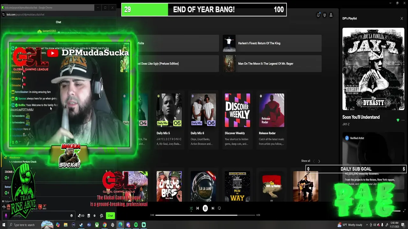Screen dimensions: 408x229
Task: Open the taskbar clock showing 12:02 AM
Action: pos(395,225)
